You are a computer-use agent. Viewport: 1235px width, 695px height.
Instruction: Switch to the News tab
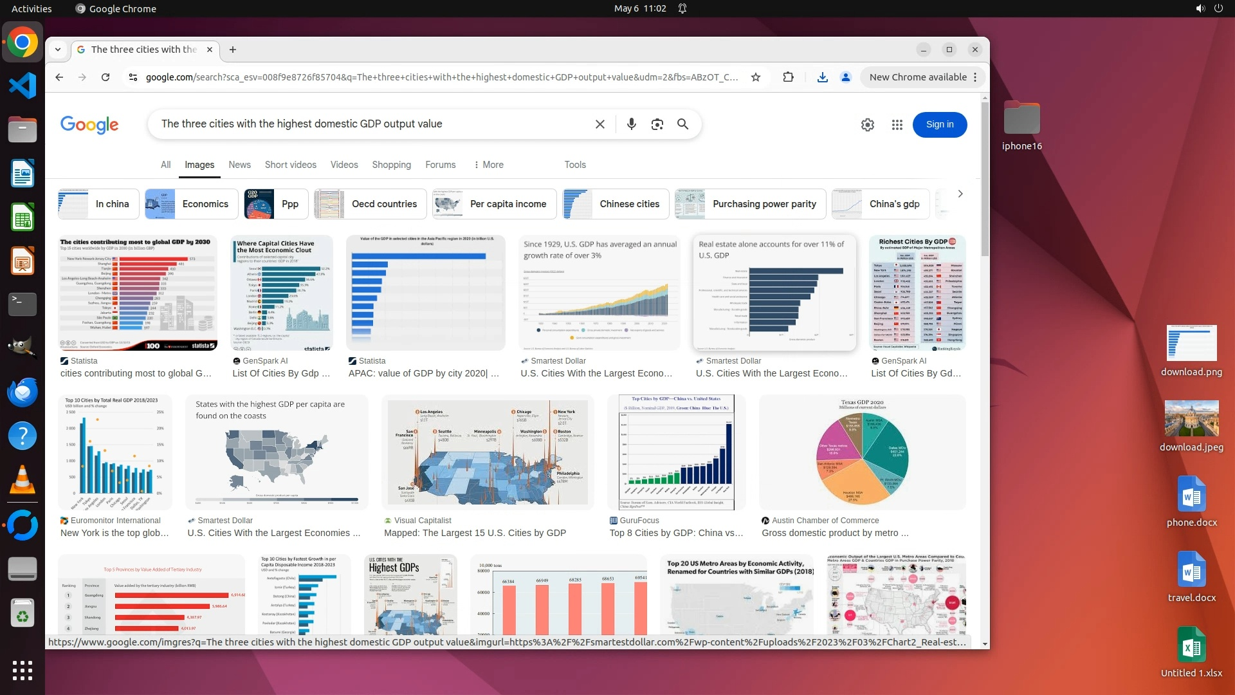[x=239, y=165]
